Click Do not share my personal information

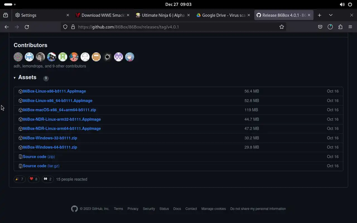(x=258, y=209)
